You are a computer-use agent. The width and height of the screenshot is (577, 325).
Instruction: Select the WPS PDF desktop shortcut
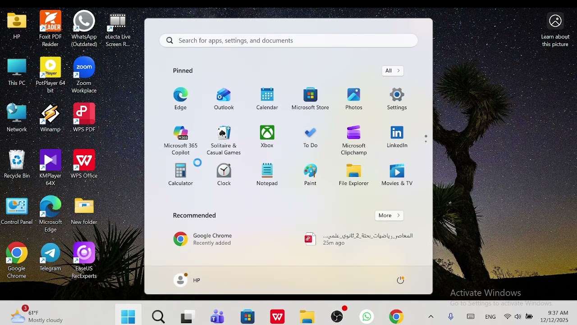point(84,118)
